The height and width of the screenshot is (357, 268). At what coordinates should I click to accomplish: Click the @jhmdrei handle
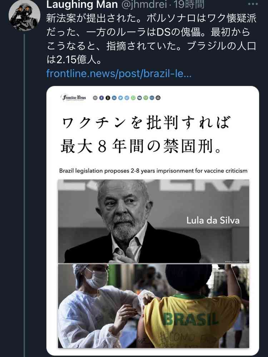tap(144, 5)
